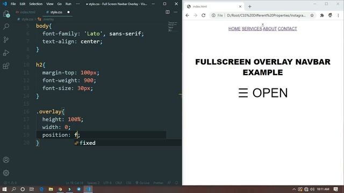Open the Accounts icon in the activity bar
Screen dimensions: 344x193
pos(6,160)
